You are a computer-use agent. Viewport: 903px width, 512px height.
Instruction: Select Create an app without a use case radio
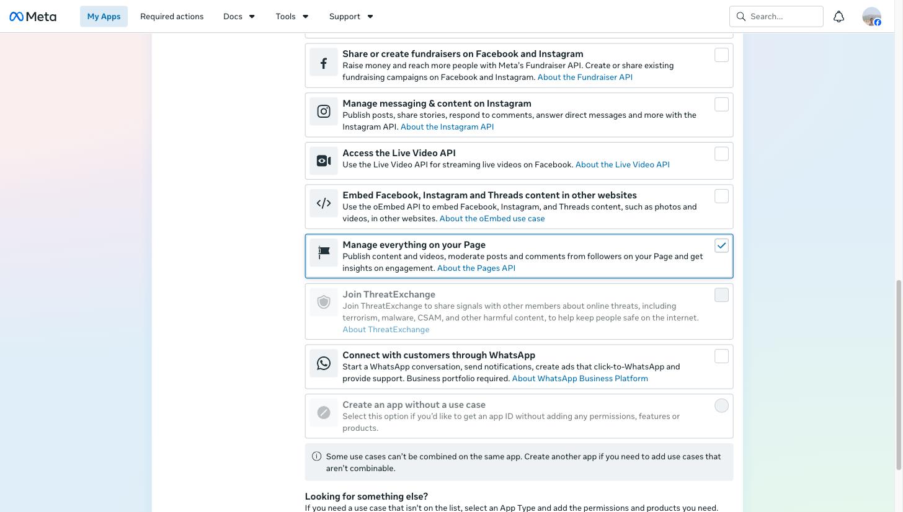coord(721,406)
